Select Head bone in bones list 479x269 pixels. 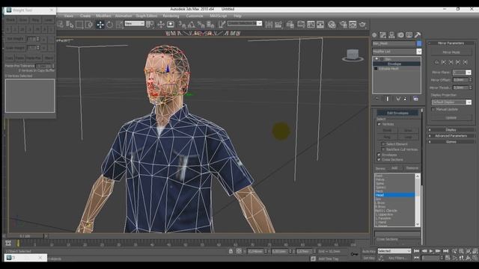pos(394,195)
